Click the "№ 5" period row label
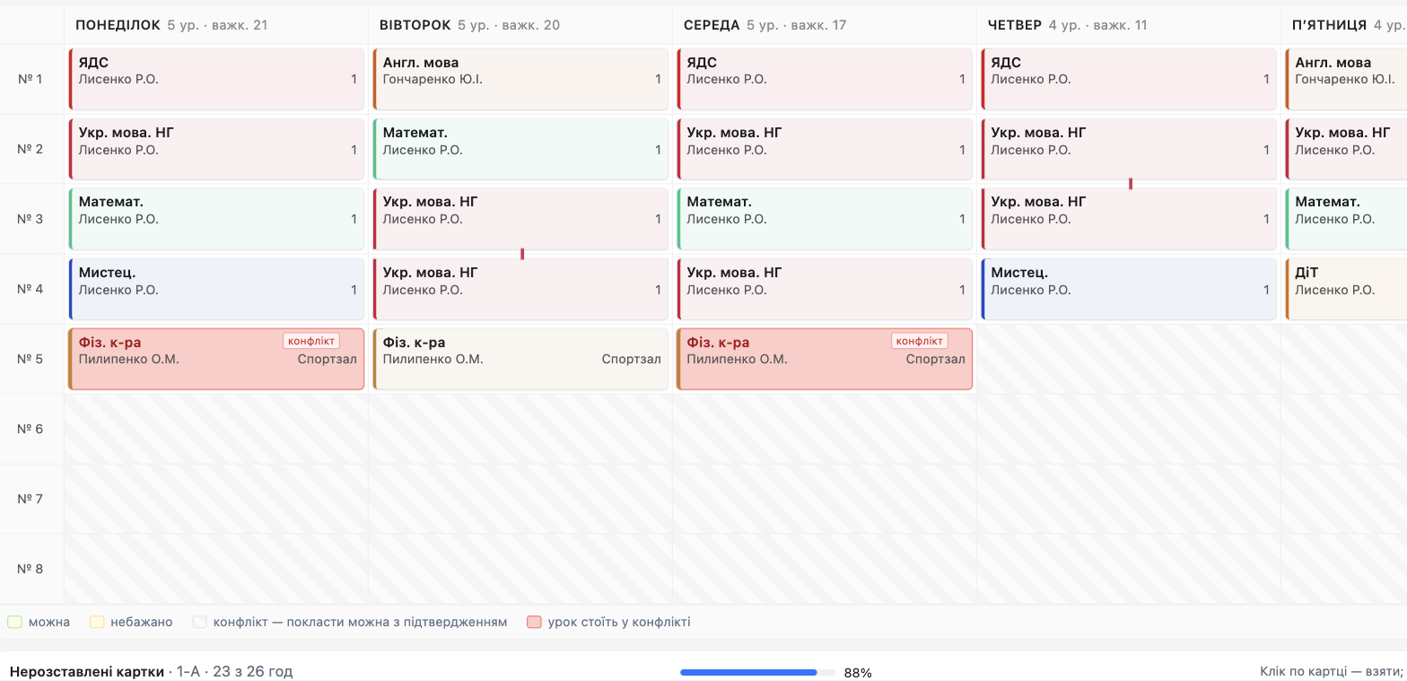 tap(31, 359)
